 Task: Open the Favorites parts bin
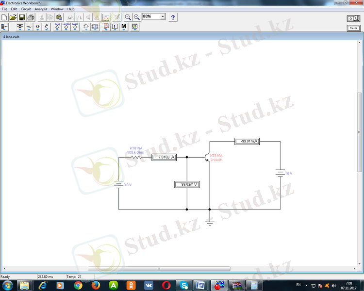[x=4, y=27]
